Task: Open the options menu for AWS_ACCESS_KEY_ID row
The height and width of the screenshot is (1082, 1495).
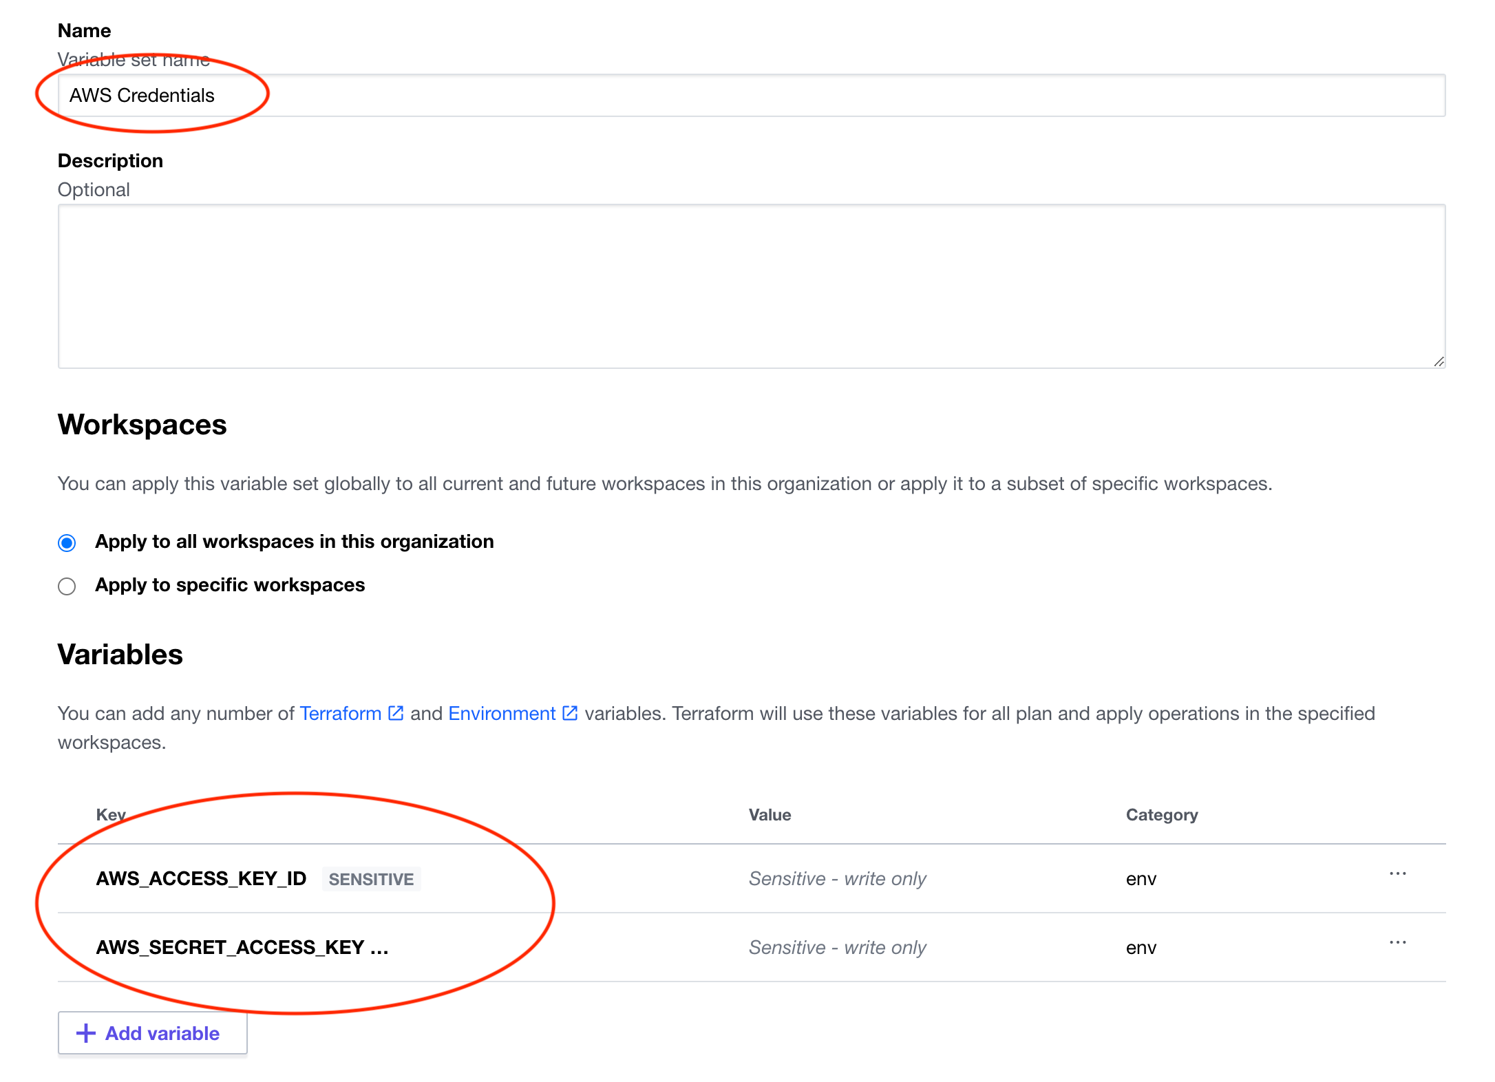Action: pyautogui.click(x=1397, y=874)
